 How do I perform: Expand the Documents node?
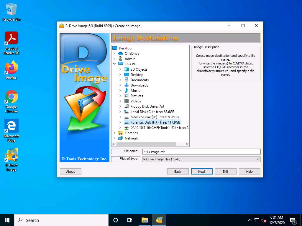coord(120,80)
